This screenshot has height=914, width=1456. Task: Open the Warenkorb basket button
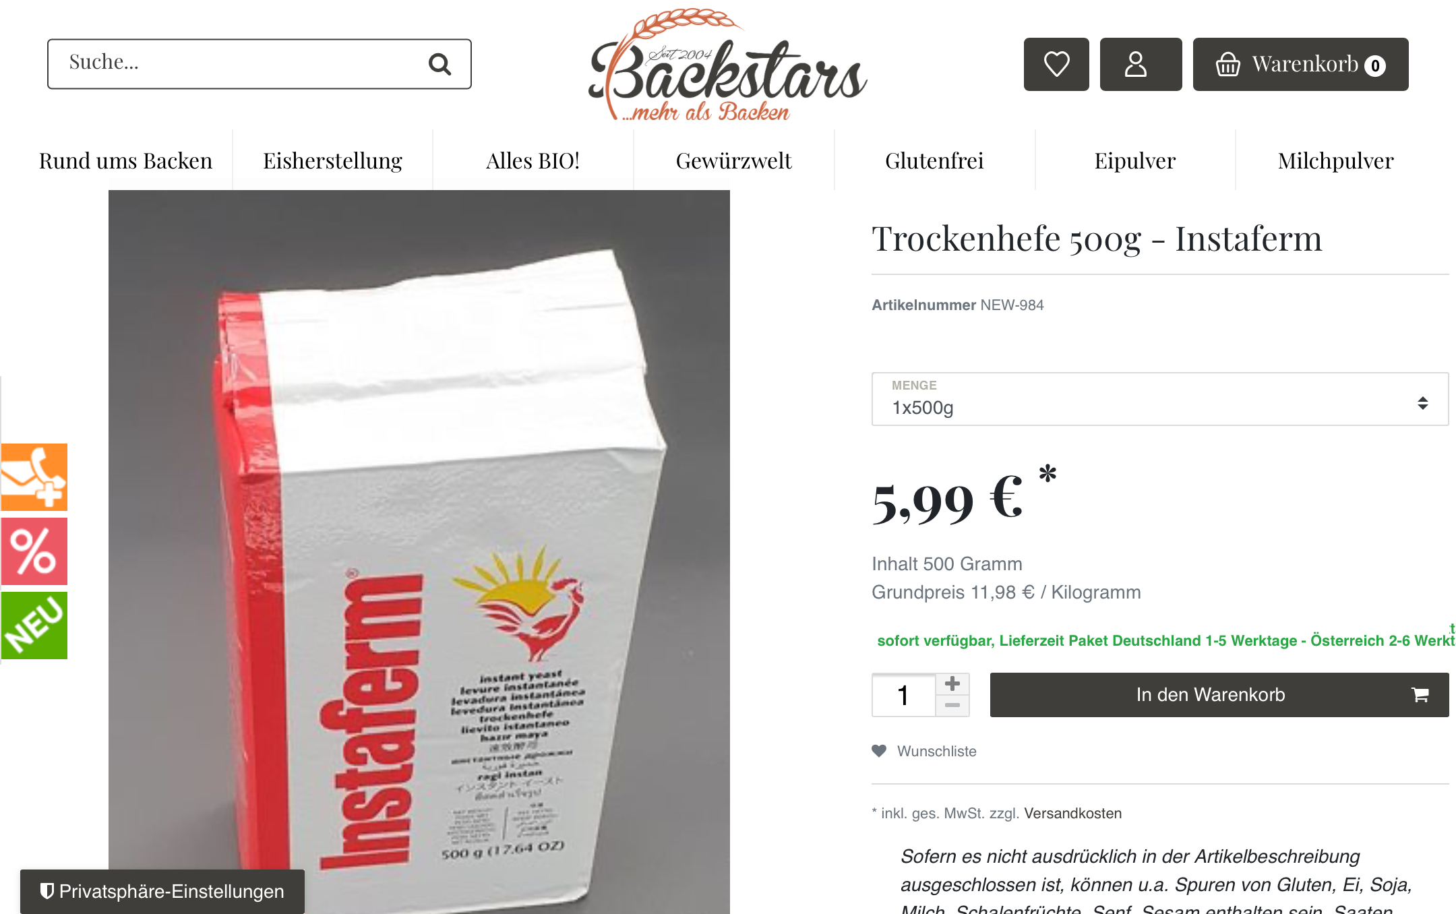click(x=1300, y=64)
